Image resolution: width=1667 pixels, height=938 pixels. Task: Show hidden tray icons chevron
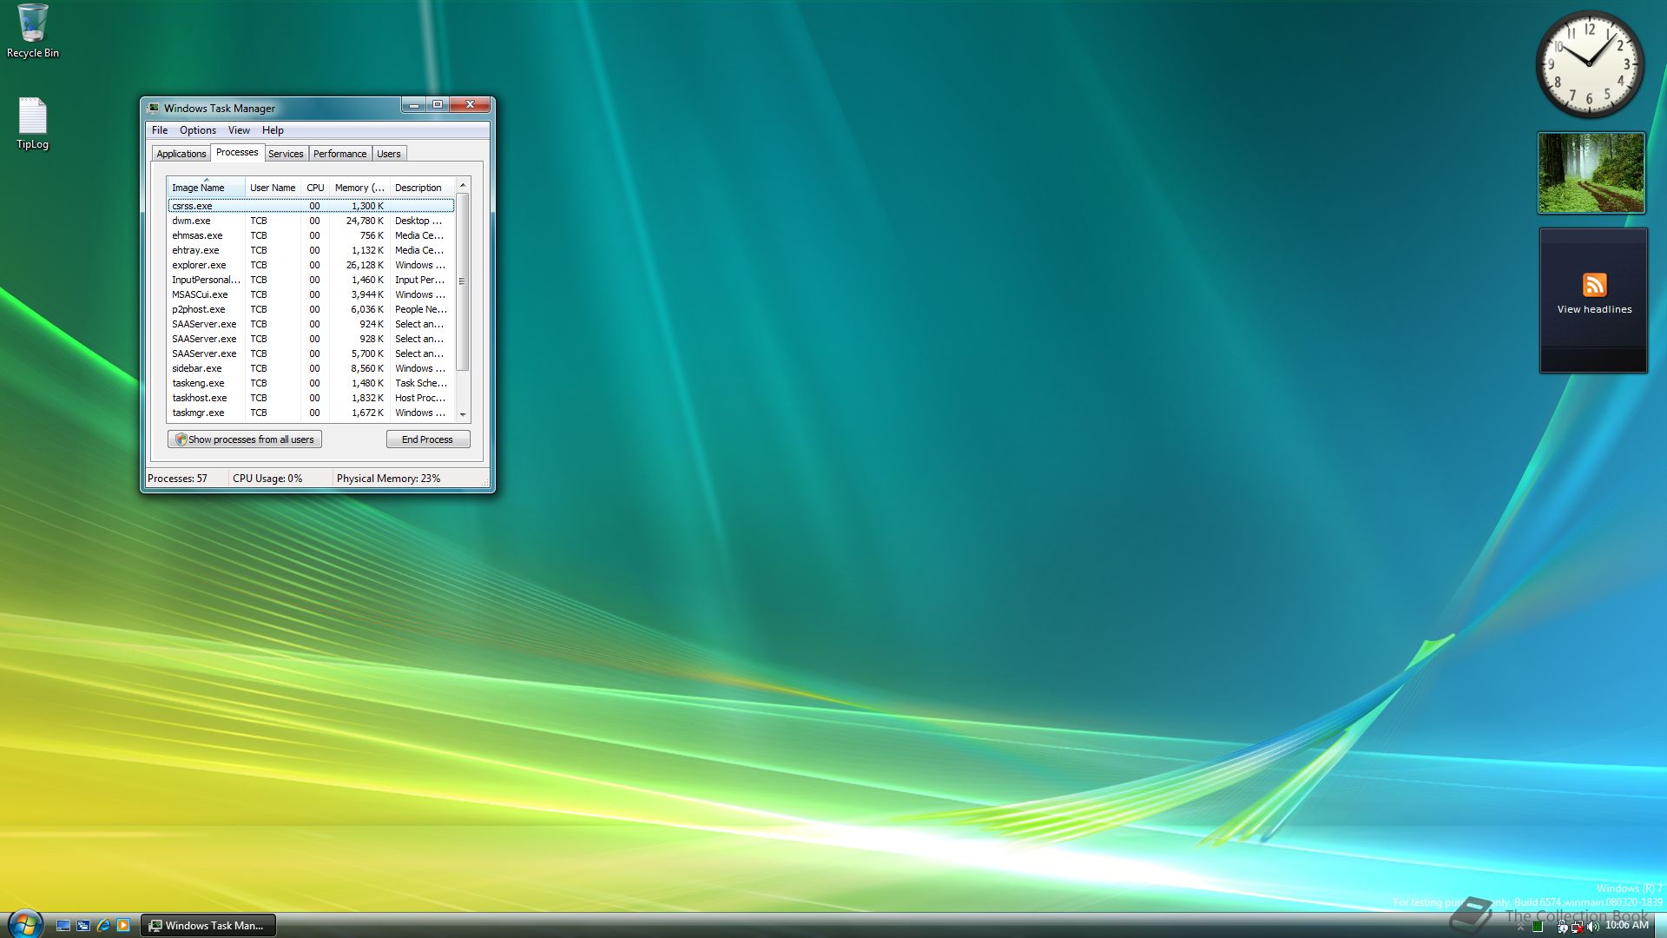[1520, 927]
